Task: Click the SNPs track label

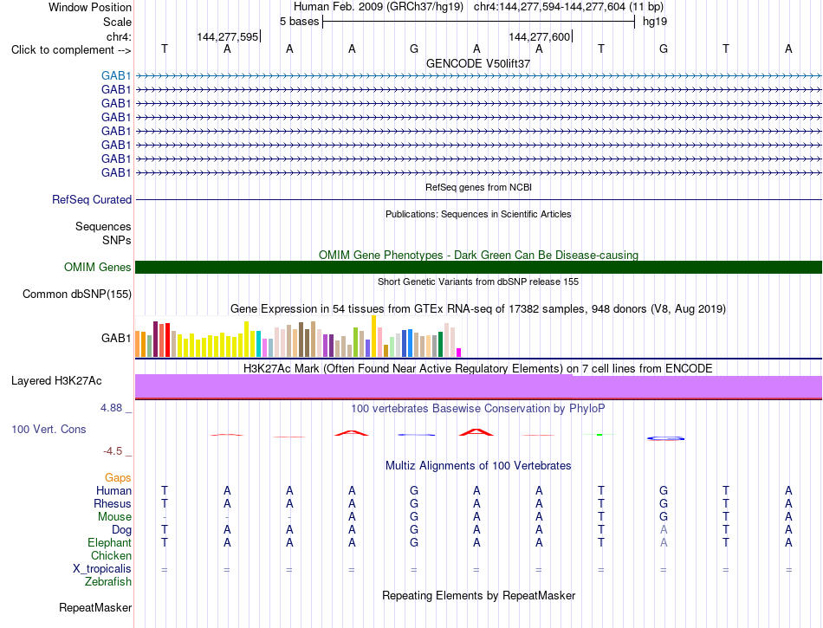Action: tap(117, 240)
